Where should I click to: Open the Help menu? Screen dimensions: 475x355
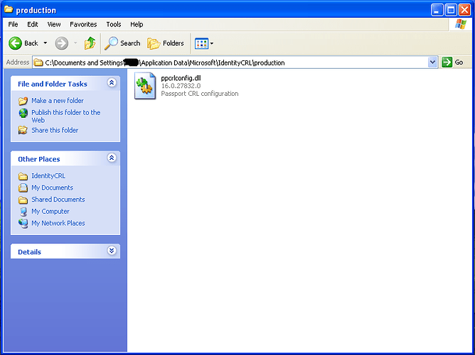click(137, 24)
